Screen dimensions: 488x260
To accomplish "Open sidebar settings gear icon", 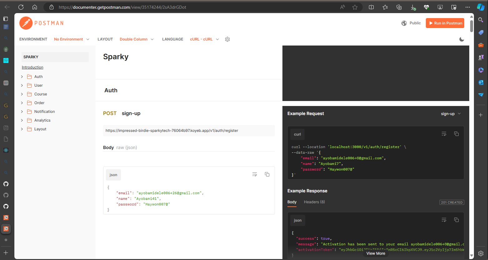I will coord(481,253).
